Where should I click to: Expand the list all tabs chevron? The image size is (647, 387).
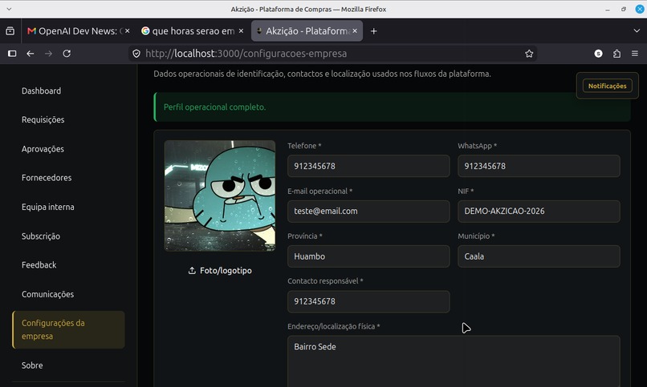[x=637, y=31]
